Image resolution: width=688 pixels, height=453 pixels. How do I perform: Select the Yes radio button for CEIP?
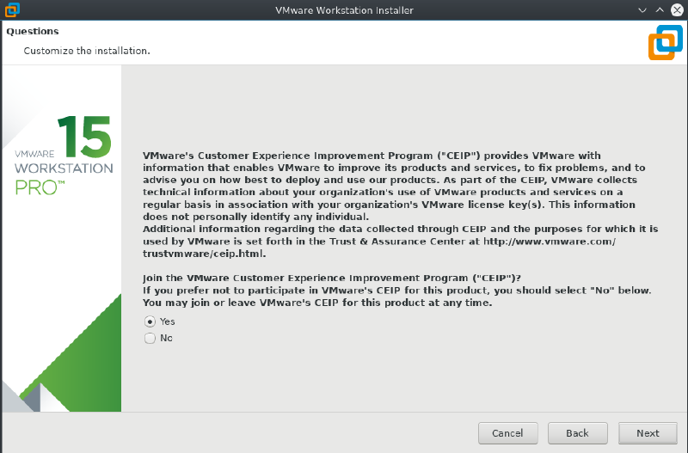tap(150, 321)
